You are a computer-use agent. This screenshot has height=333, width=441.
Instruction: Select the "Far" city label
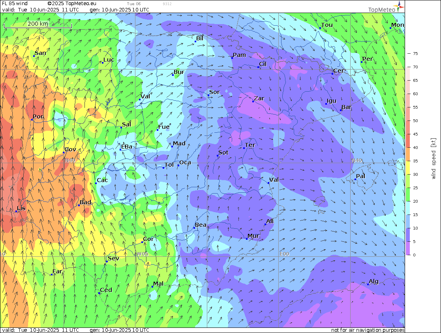click(x=57, y=271)
